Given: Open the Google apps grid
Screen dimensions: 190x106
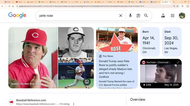Looking at the screenshot, I should (x=173, y=16).
